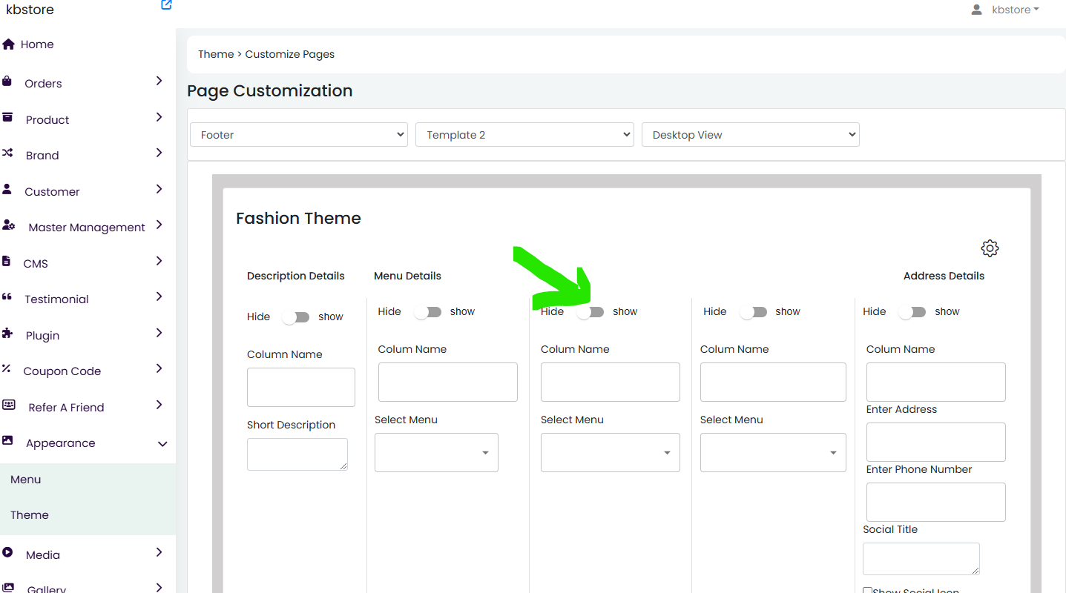Focus the Social Title text area

tap(921, 559)
